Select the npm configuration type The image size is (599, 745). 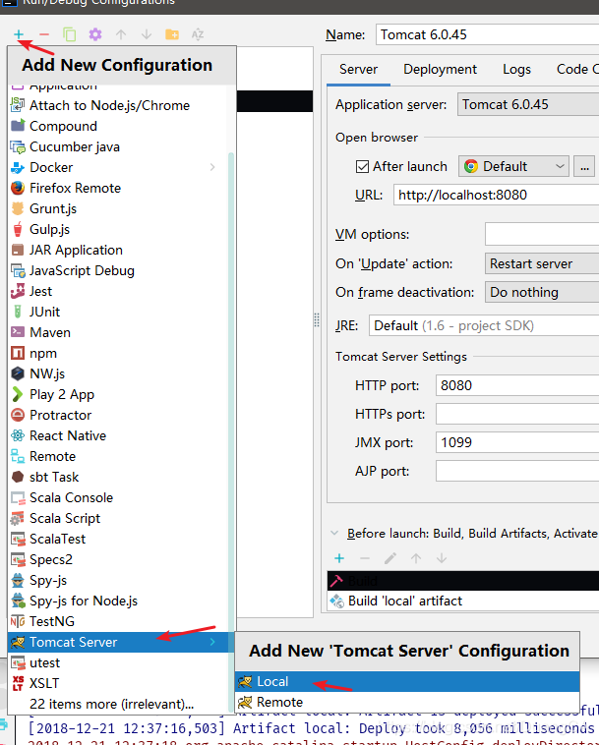tap(118, 353)
